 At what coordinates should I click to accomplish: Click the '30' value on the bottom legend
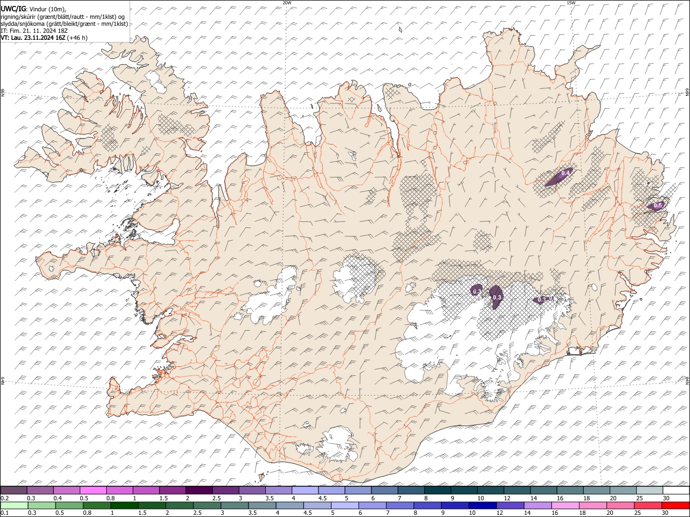[x=666, y=513]
